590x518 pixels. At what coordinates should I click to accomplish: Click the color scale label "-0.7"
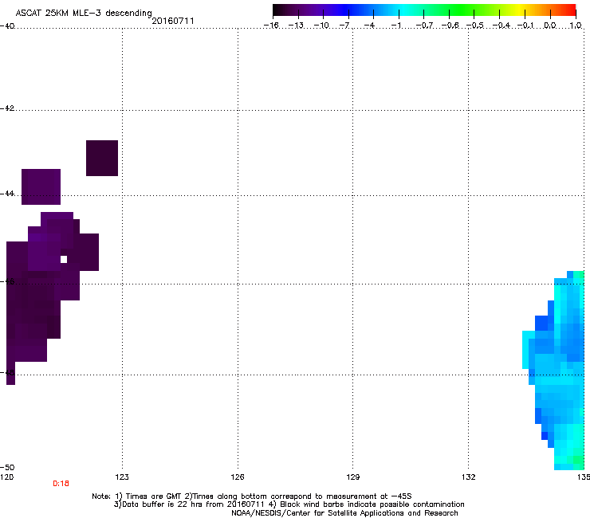click(x=424, y=26)
